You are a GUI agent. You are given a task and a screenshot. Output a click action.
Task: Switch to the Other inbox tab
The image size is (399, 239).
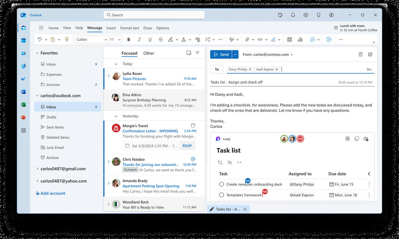click(149, 53)
